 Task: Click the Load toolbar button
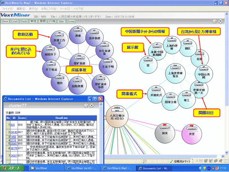(14, 22)
